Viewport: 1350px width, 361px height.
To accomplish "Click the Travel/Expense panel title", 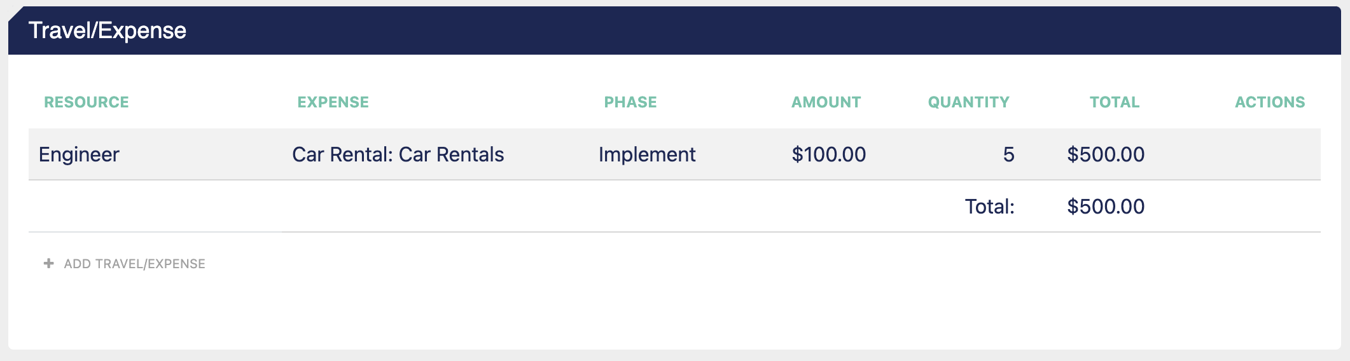I will pos(108,31).
